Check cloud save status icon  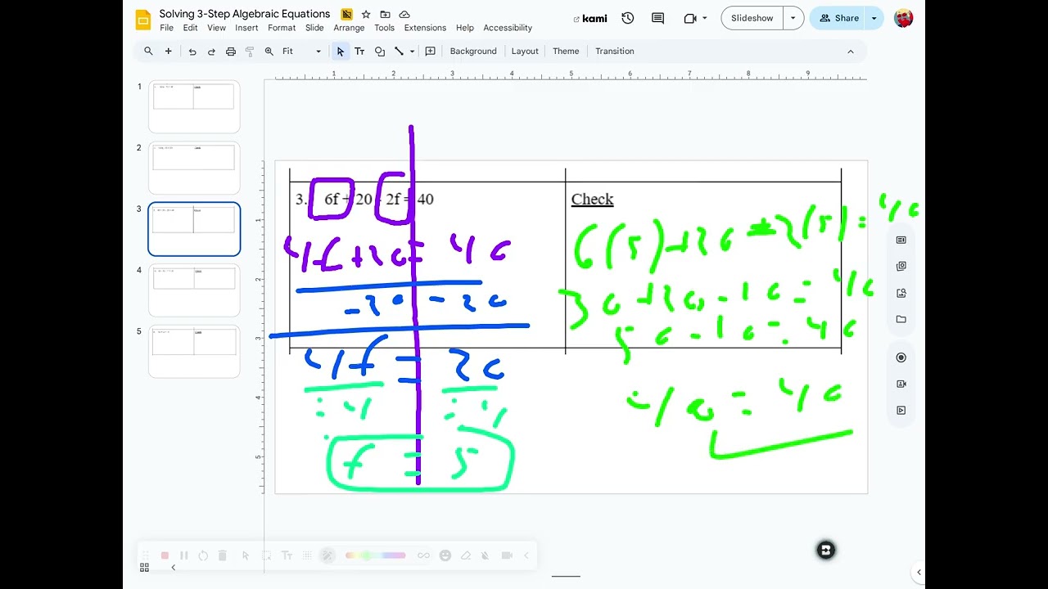pos(404,15)
